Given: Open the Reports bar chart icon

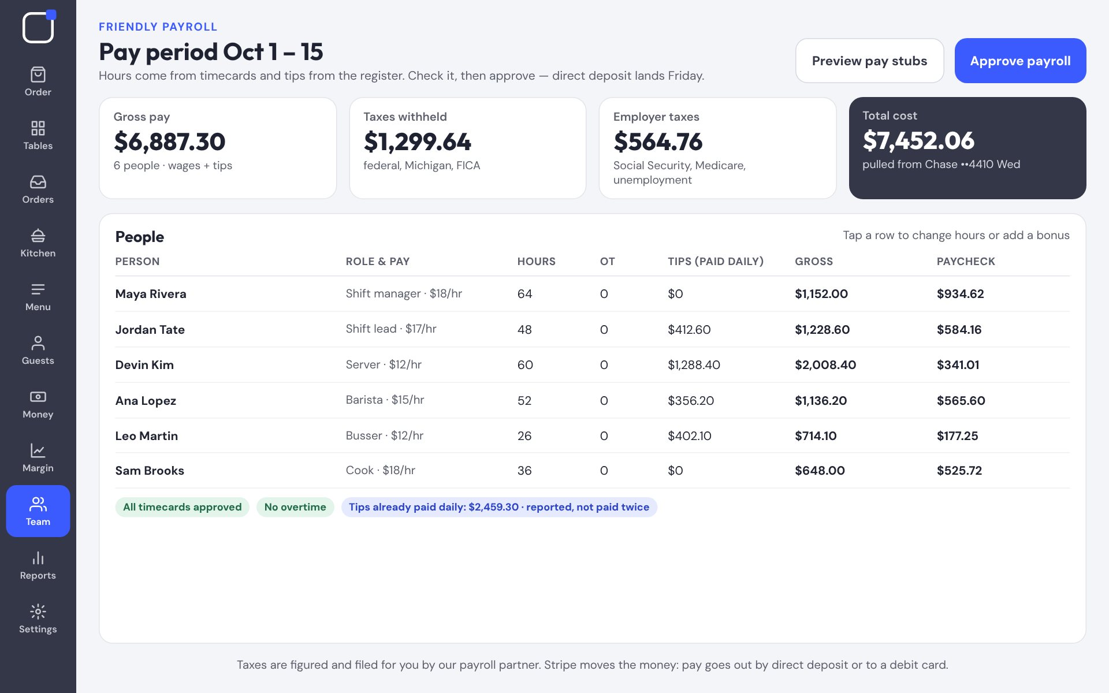Looking at the screenshot, I should (x=38, y=558).
